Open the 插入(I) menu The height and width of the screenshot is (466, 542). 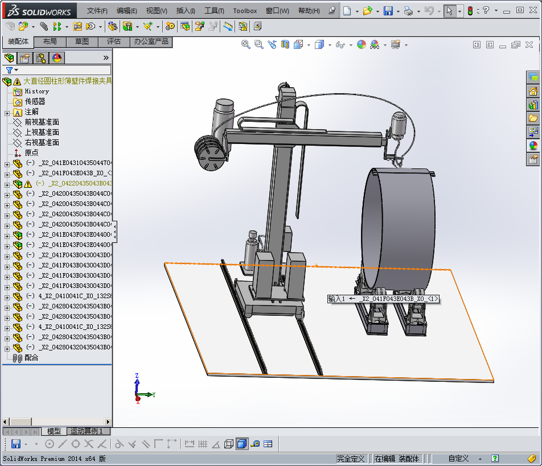tap(186, 11)
